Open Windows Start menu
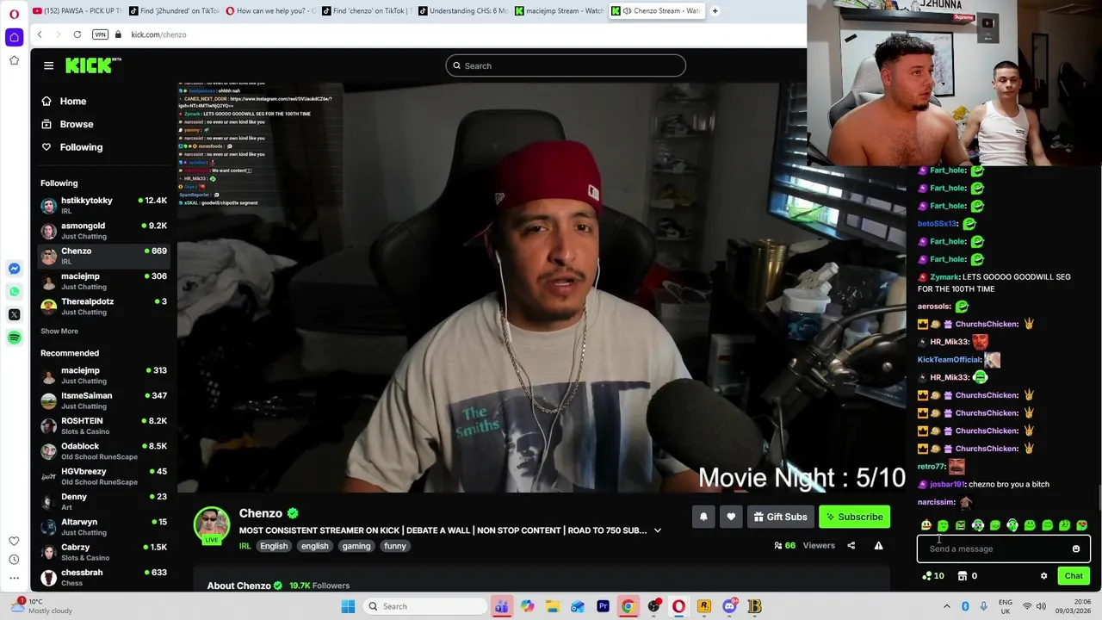The height and width of the screenshot is (620, 1102). (x=348, y=606)
